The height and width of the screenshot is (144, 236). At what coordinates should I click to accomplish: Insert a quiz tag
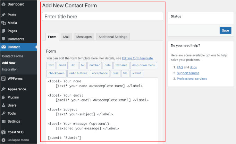pos(115,73)
